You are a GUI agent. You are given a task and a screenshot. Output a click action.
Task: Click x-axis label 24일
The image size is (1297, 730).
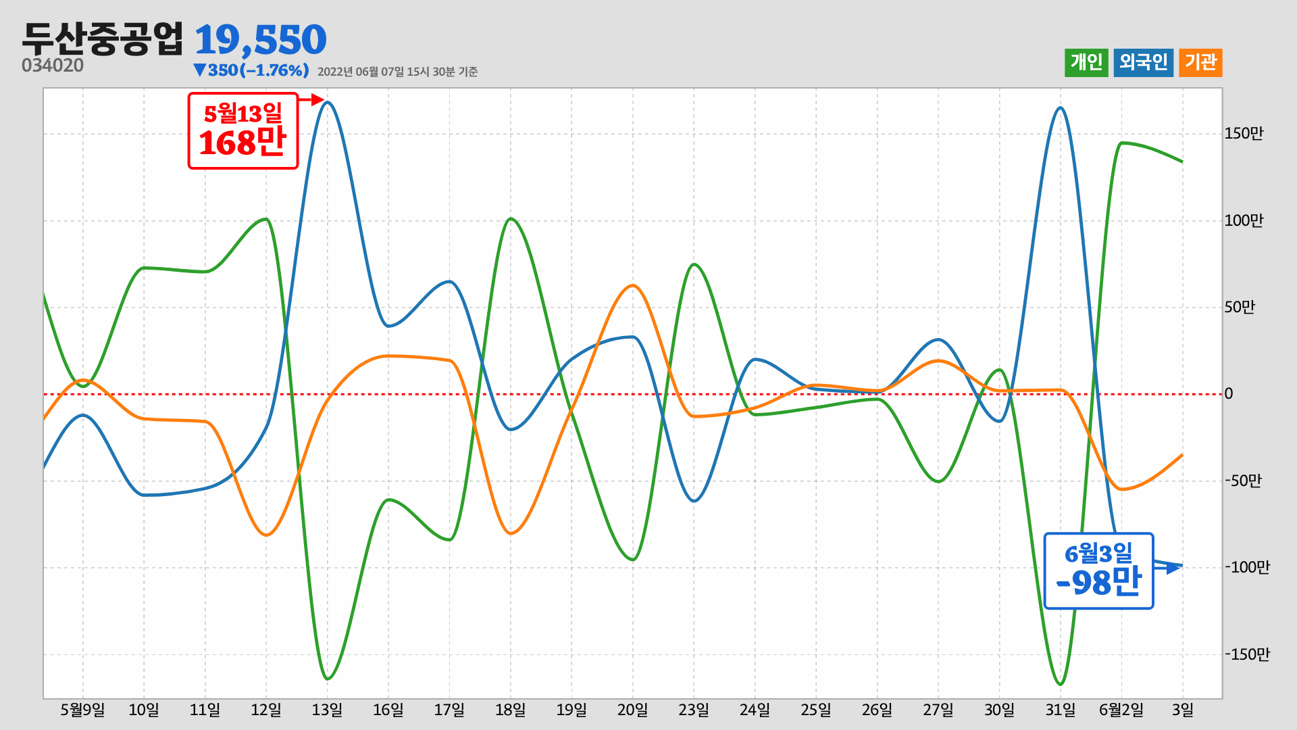[x=755, y=710]
